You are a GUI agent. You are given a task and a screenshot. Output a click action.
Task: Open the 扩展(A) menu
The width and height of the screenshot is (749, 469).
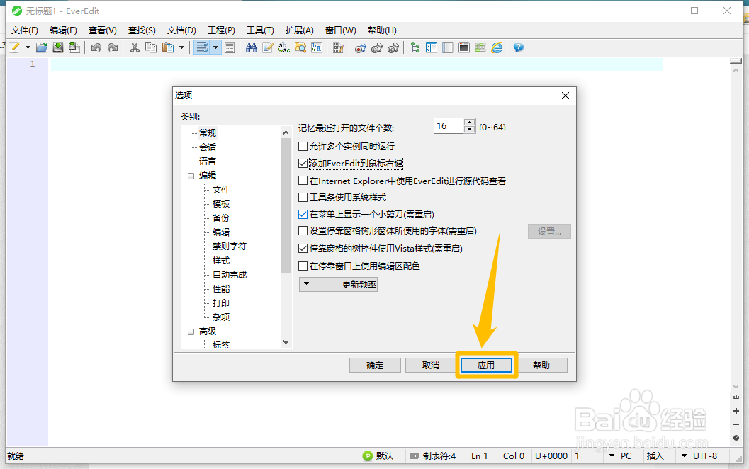pyautogui.click(x=300, y=30)
